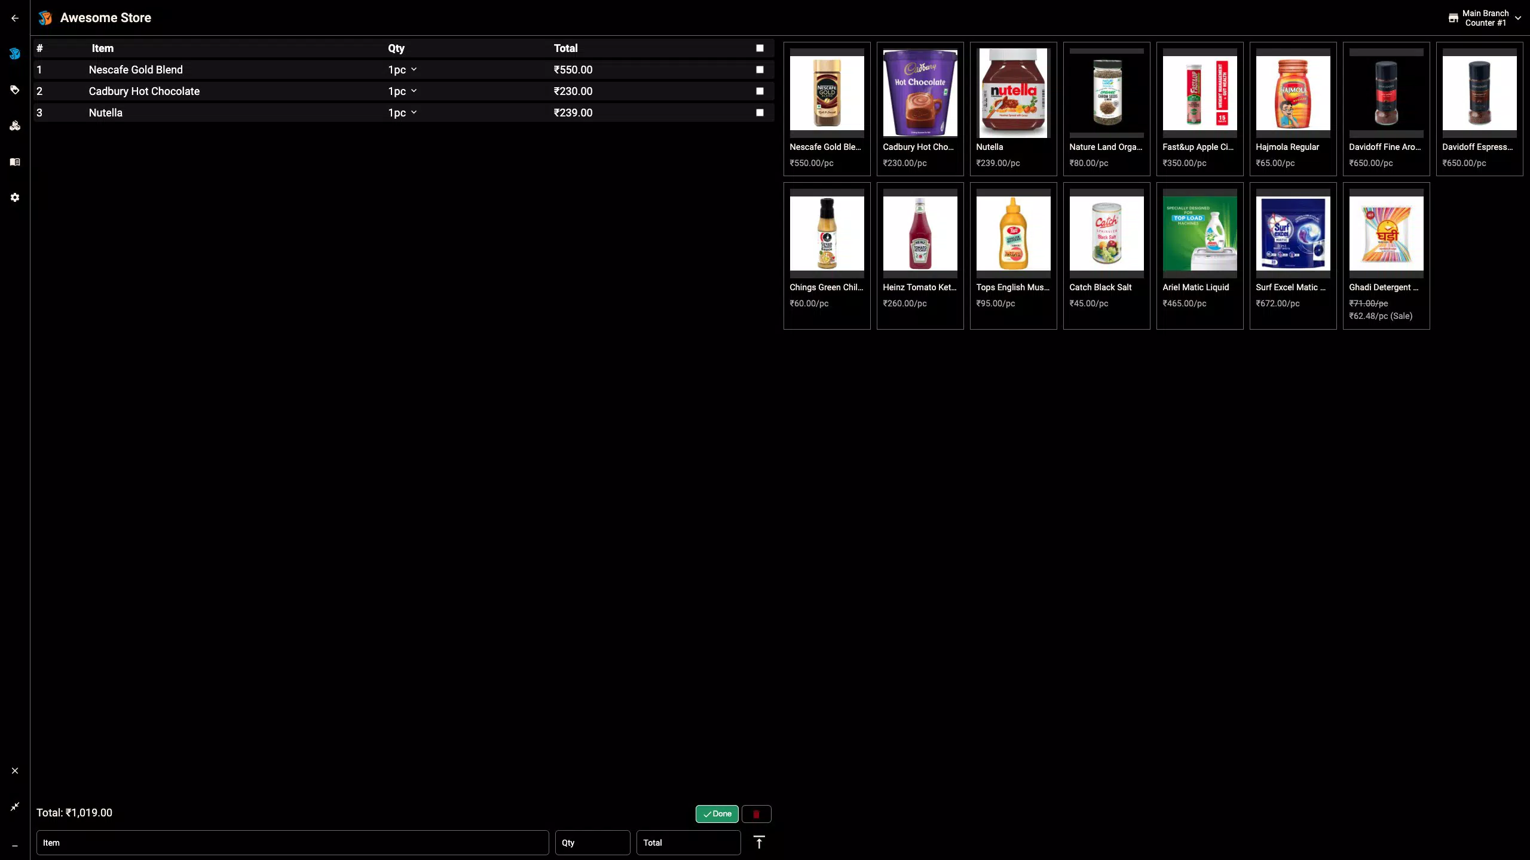Expand the 1pc quantity dropdown for Cadbury
This screenshot has height=860, width=1530.
402,91
